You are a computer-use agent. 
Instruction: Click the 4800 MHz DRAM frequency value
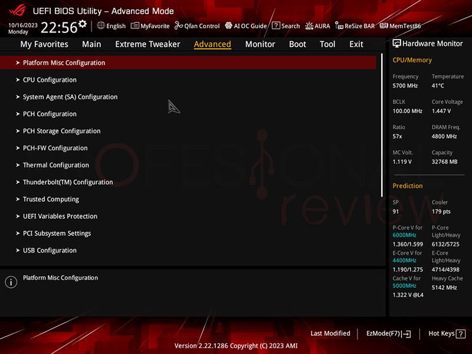click(444, 136)
